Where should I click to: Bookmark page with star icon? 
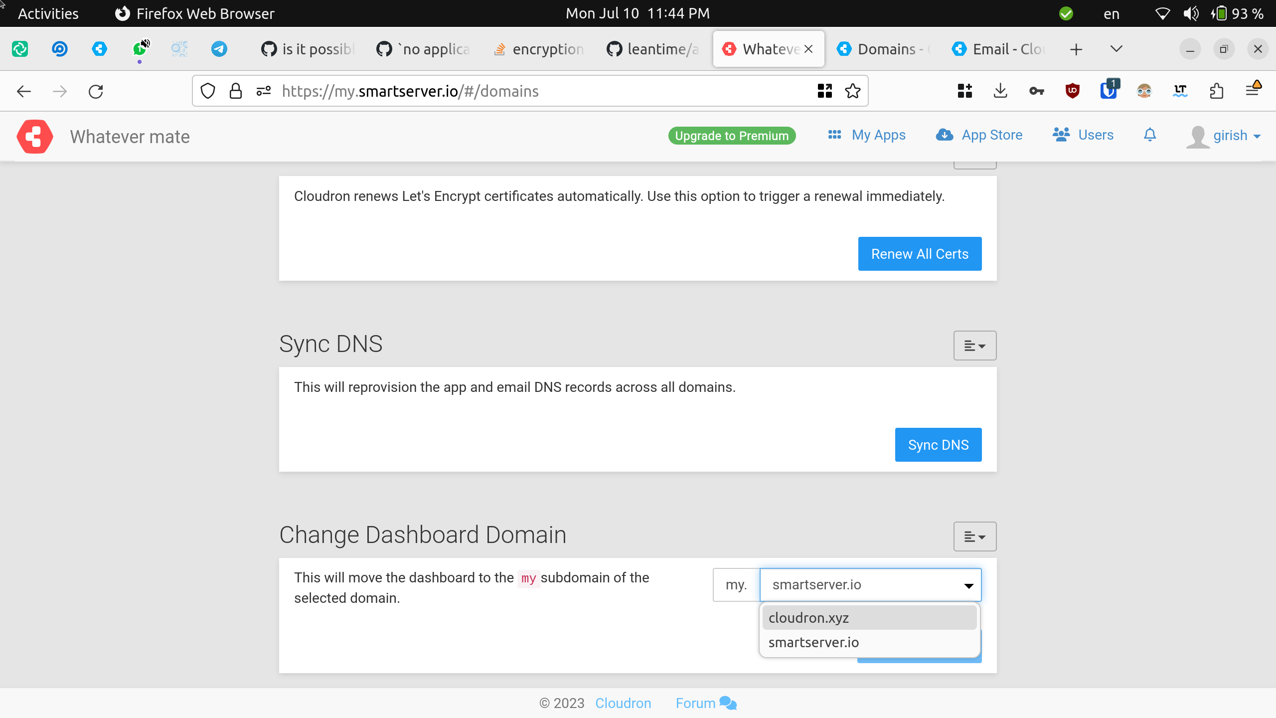click(852, 91)
